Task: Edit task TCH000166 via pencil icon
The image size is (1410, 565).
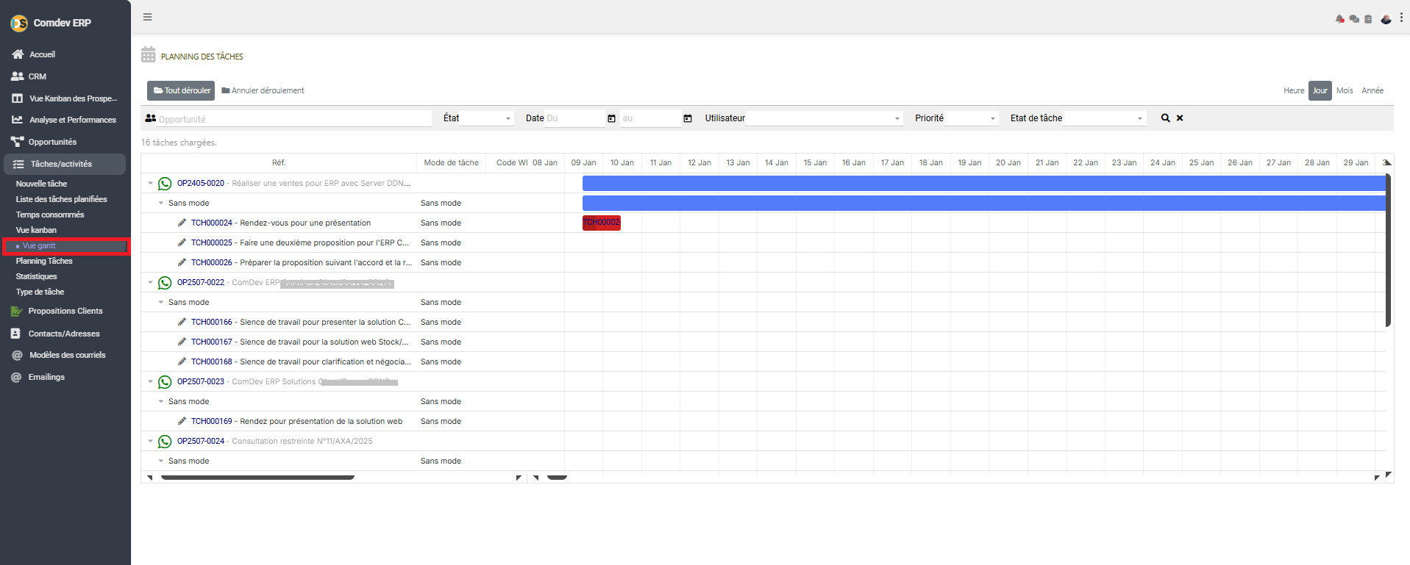Action: click(x=182, y=322)
